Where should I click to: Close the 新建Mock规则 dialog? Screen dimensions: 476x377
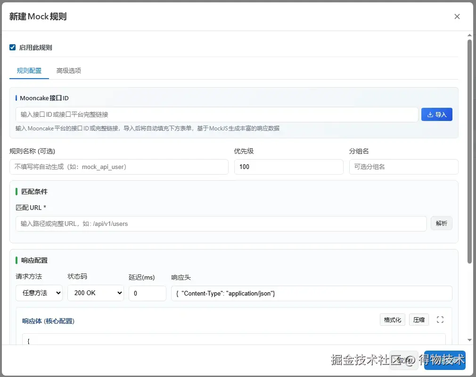click(457, 16)
